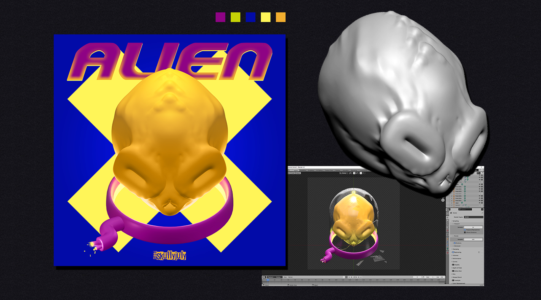541x300 pixels.
Task: Open the Render Engine dropdown
Action: pyautogui.click(x=473, y=217)
